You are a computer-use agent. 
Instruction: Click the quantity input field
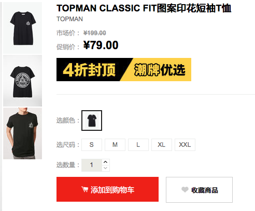click(x=92, y=165)
